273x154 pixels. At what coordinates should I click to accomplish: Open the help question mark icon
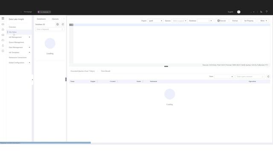(267, 12)
